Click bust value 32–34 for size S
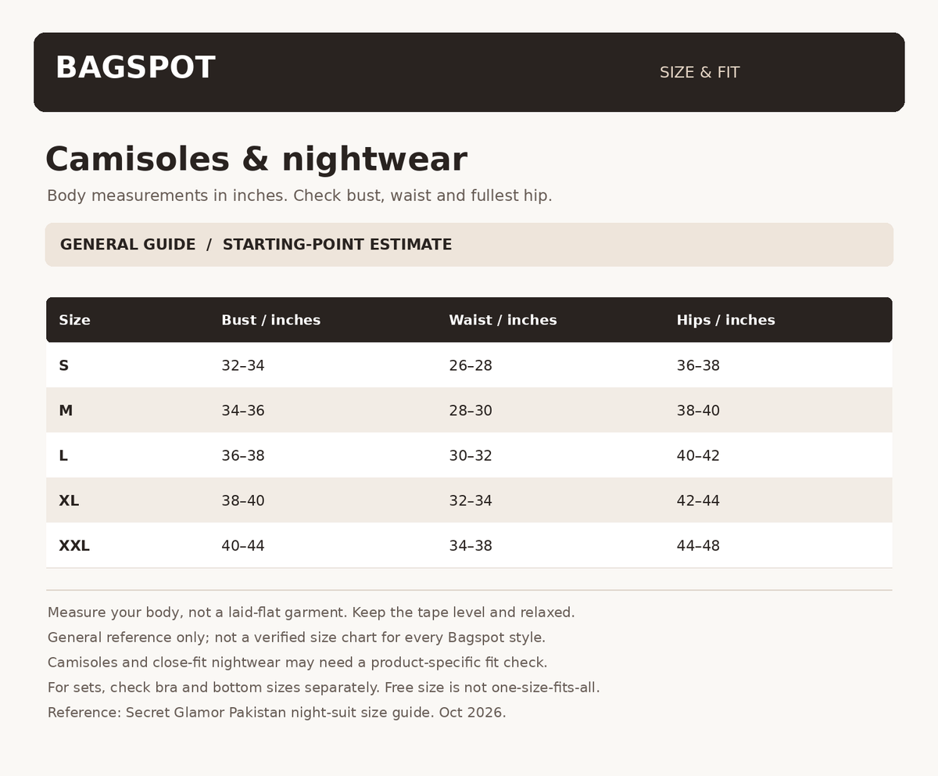The height and width of the screenshot is (776, 938). (x=243, y=365)
